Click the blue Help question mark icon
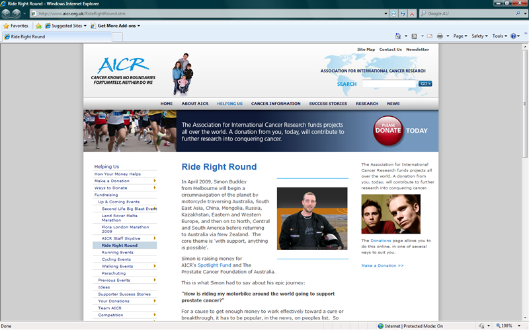The image size is (529, 330). point(513,36)
